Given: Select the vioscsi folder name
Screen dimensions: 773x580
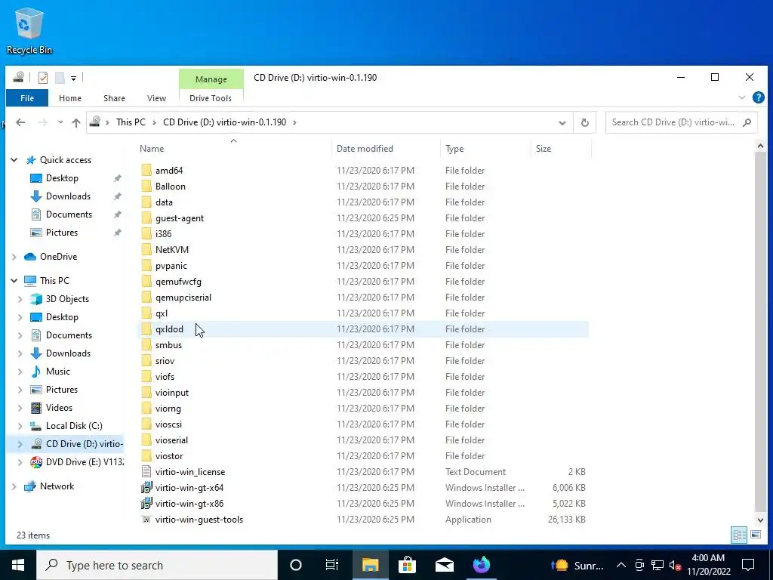Looking at the screenshot, I should [x=168, y=424].
